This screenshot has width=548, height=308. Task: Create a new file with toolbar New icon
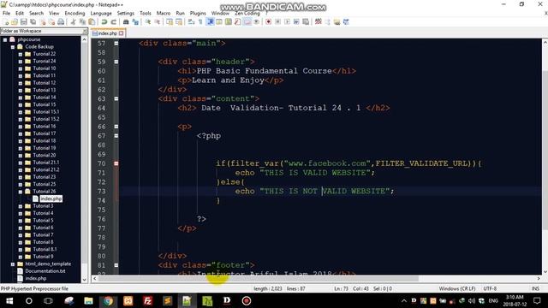6,22
